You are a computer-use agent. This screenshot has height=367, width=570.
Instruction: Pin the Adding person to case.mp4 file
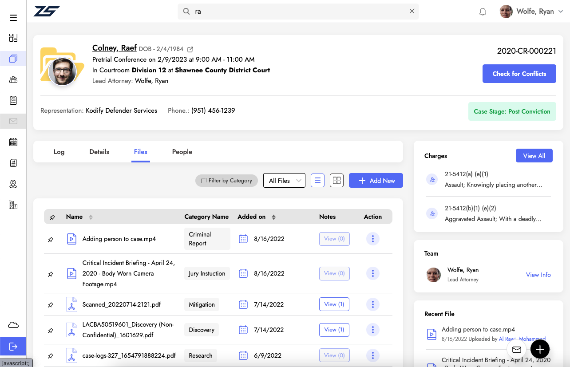tap(51, 240)
